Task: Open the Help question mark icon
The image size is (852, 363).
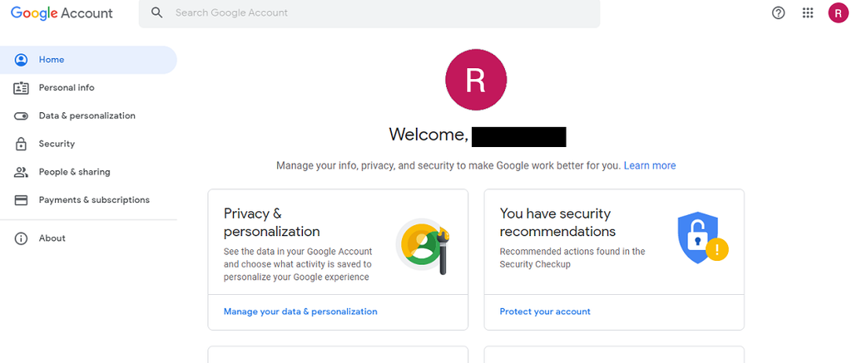Action: pyautogui.click(x=779, y=13)
